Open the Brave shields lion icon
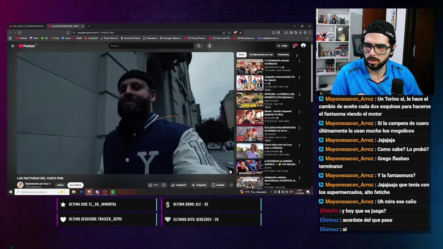 click(x=235, y=33)
